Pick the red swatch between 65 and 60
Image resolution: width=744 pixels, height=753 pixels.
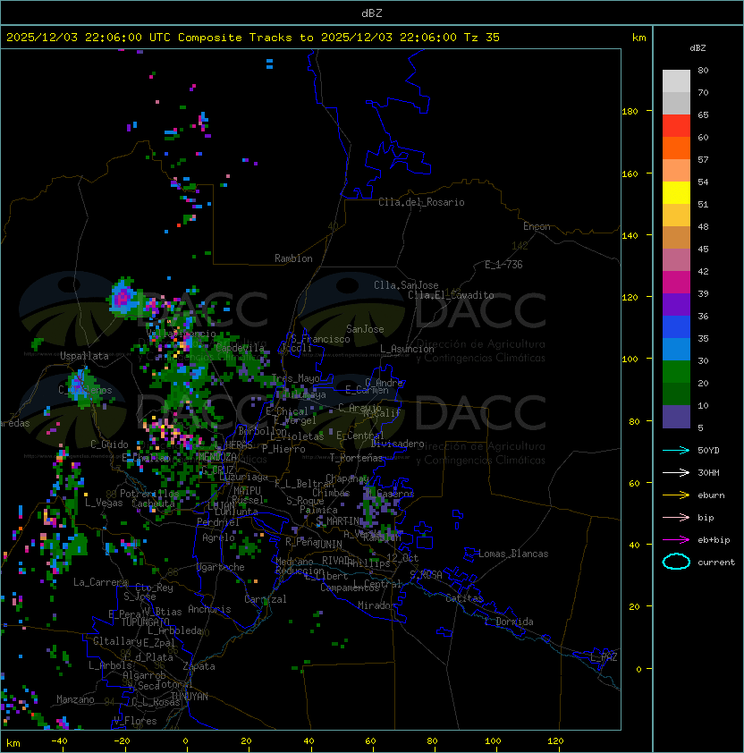[x=676, y=126]
